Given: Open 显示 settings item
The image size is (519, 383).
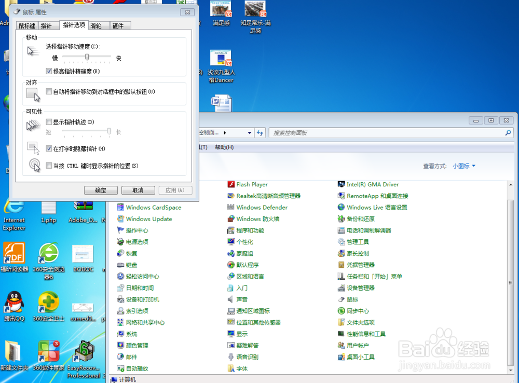Looking at the screenshot, I should [x=237, y=334].
